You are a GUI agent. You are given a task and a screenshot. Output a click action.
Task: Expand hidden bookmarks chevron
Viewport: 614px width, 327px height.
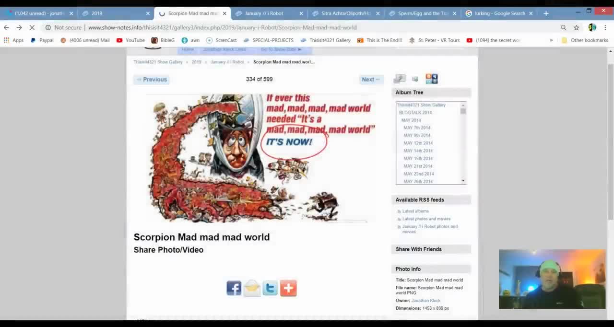[x=551, y=40]
